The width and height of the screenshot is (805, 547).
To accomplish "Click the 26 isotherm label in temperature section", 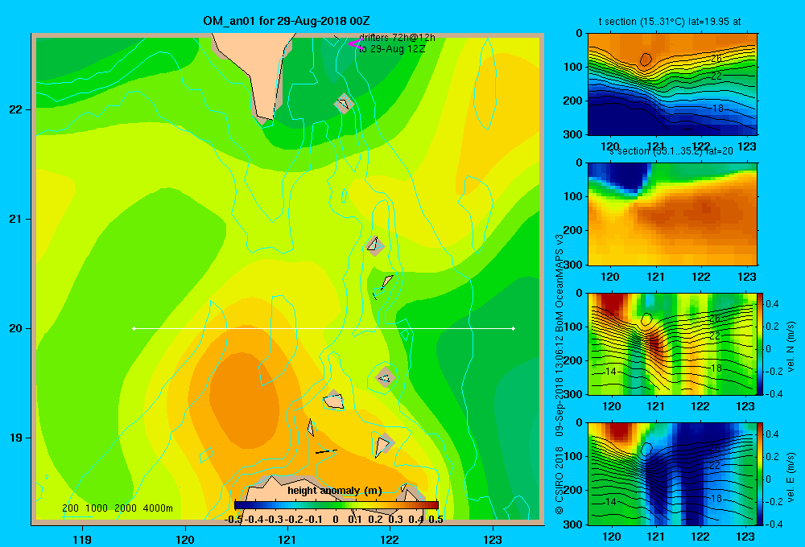I will [716, 59].
